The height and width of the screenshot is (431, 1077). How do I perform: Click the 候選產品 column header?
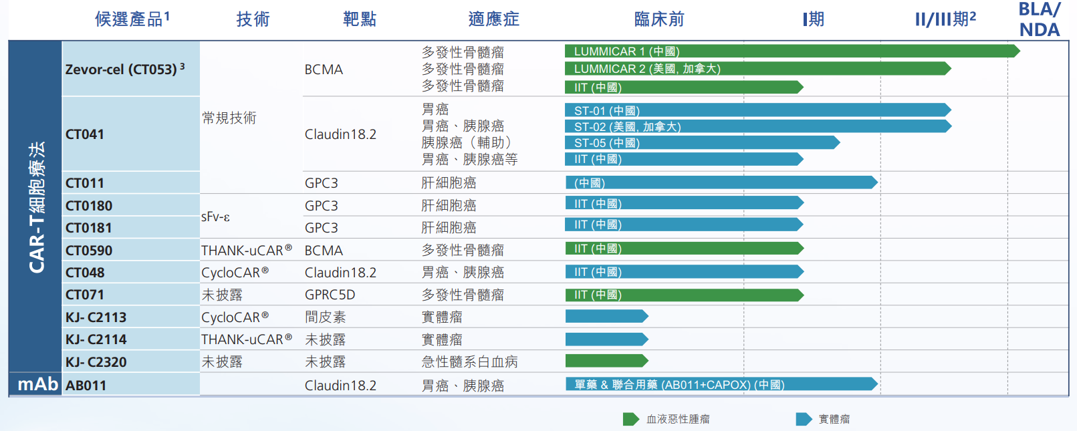tap(132, 19)
